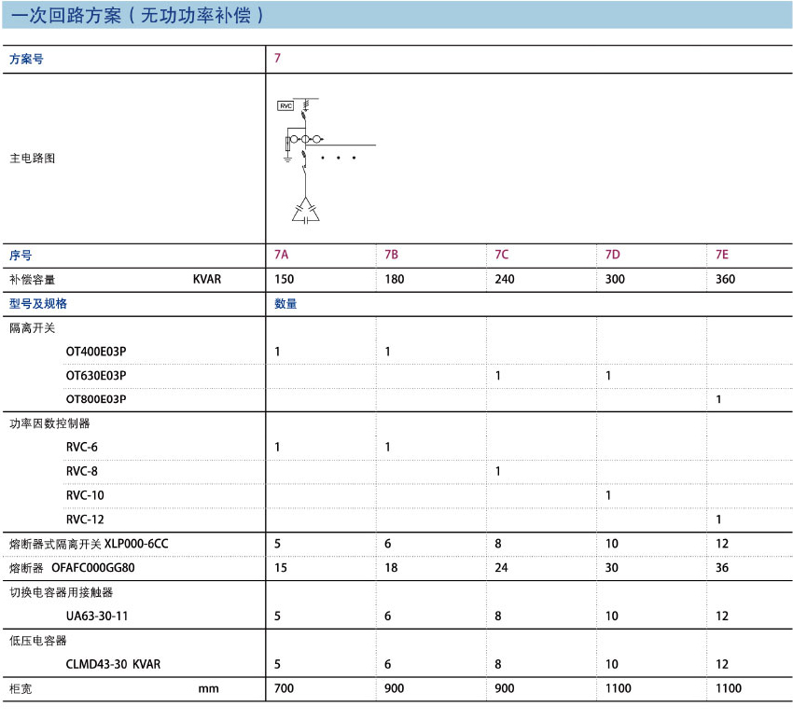Click the 功率因数控制器 category label
The width and height of the screenshot is (793, 720).
click(49, 423)
